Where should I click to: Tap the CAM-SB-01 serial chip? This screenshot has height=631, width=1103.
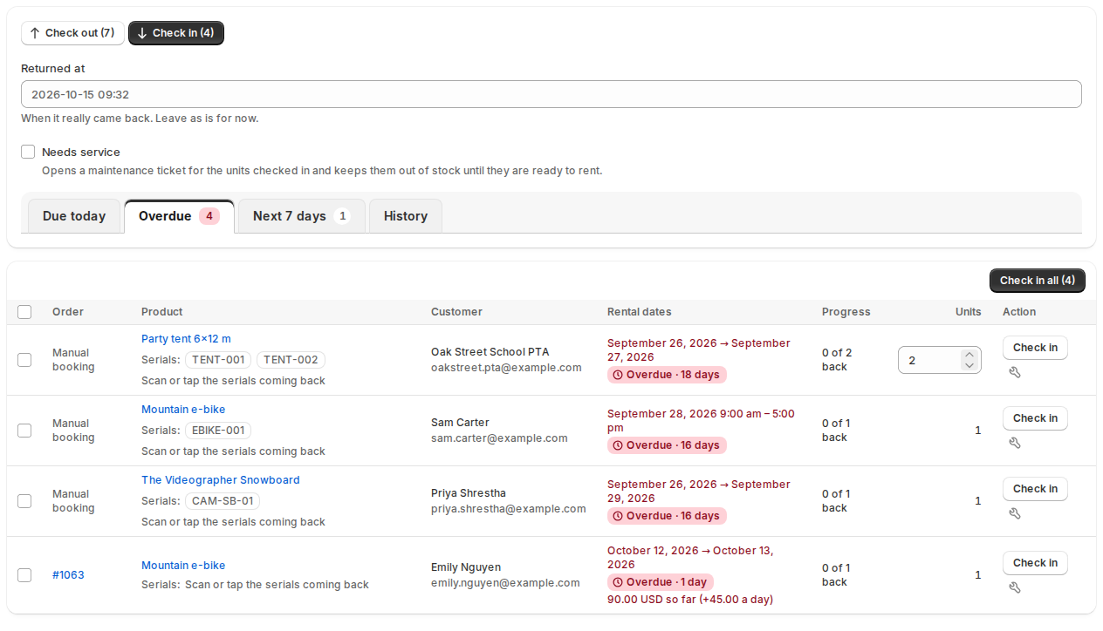point(223,501)
